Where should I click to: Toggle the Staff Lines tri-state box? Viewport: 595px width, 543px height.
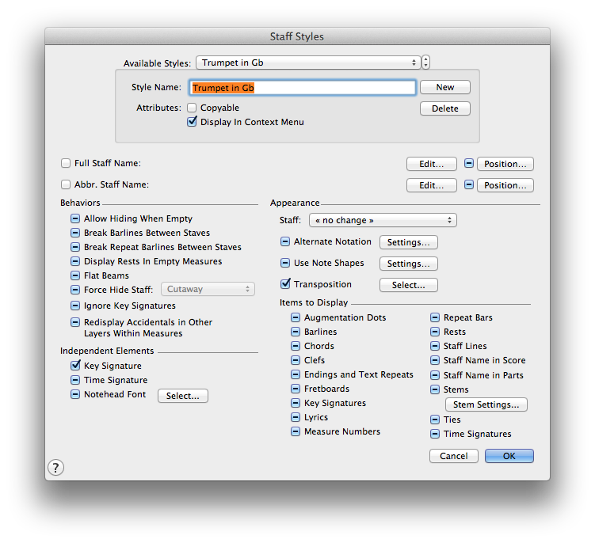(435, 346)
